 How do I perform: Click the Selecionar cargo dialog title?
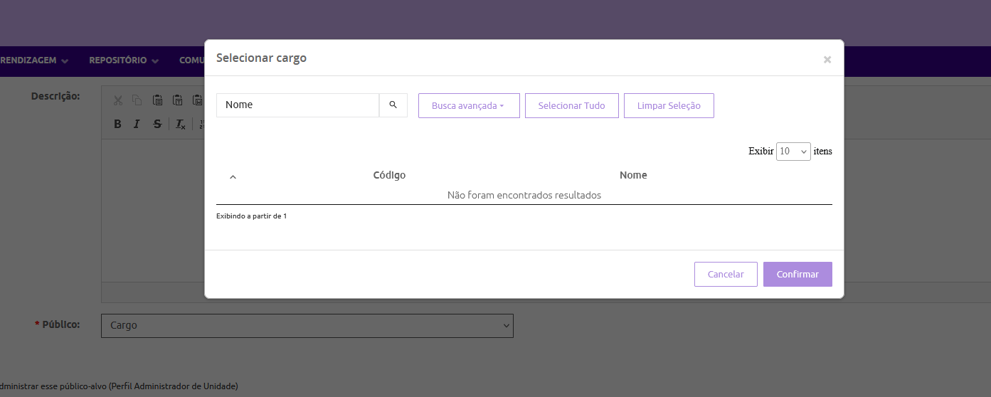pyautogui.click(x=261, y=58)
